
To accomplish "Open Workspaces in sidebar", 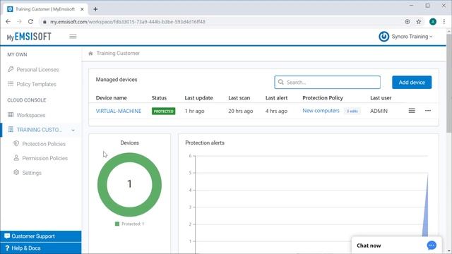I will click(31, 115).
